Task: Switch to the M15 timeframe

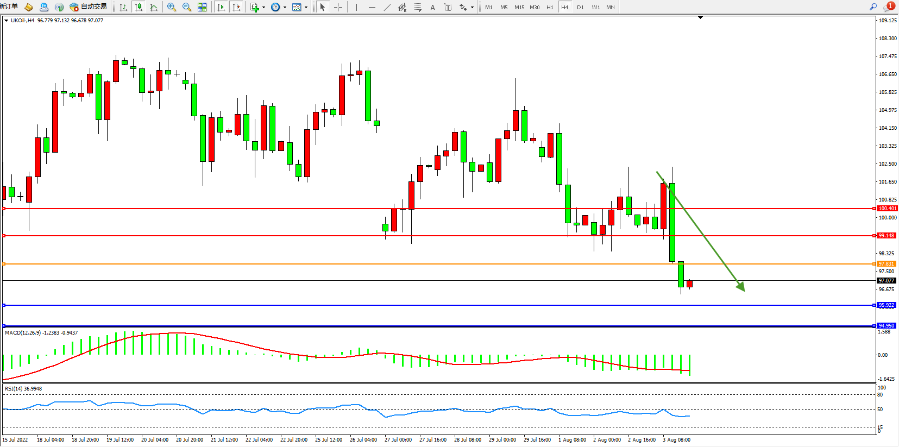Action: pyautogui.click(x=519, y=7)
